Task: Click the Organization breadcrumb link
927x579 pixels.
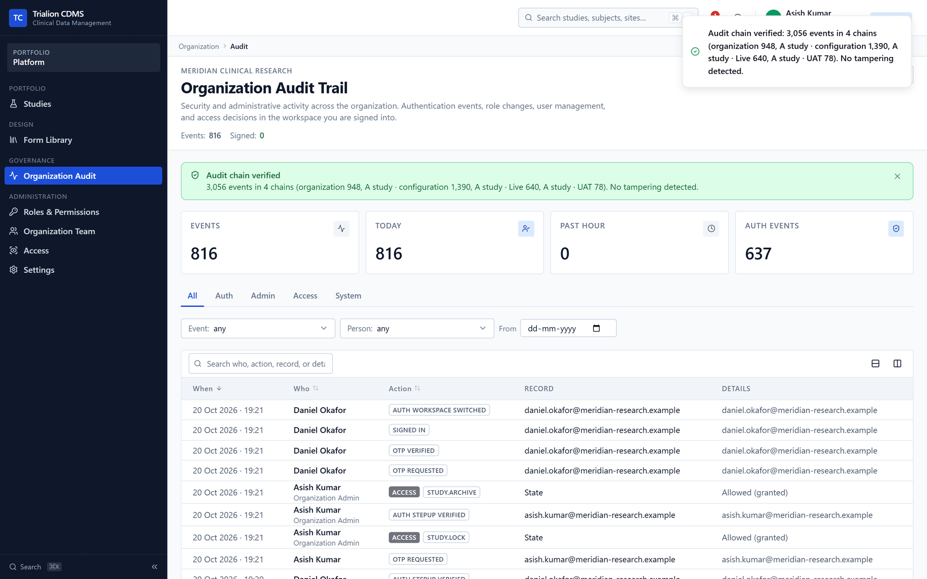Action: click(199, 46)
